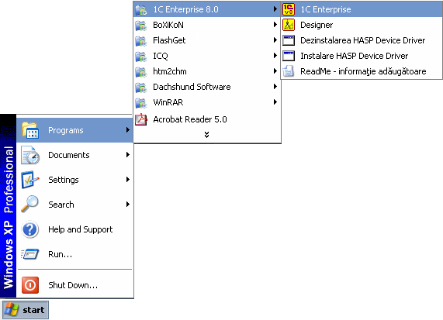The height and width of the screenshot is (320, 443).
Task: Click the Acrobat Reader 5.0 PDF icon
Action: pos(141,119)
